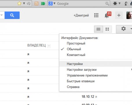This screenshot has height=105, width=132.
Task: Switch to list view
Action: 98,29
